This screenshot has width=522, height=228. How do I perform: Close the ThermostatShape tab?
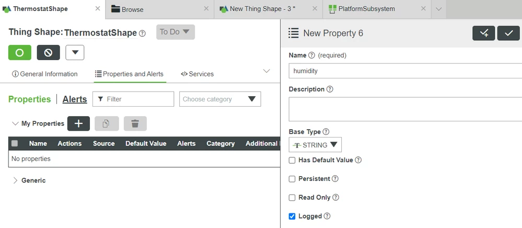point(98,9)
